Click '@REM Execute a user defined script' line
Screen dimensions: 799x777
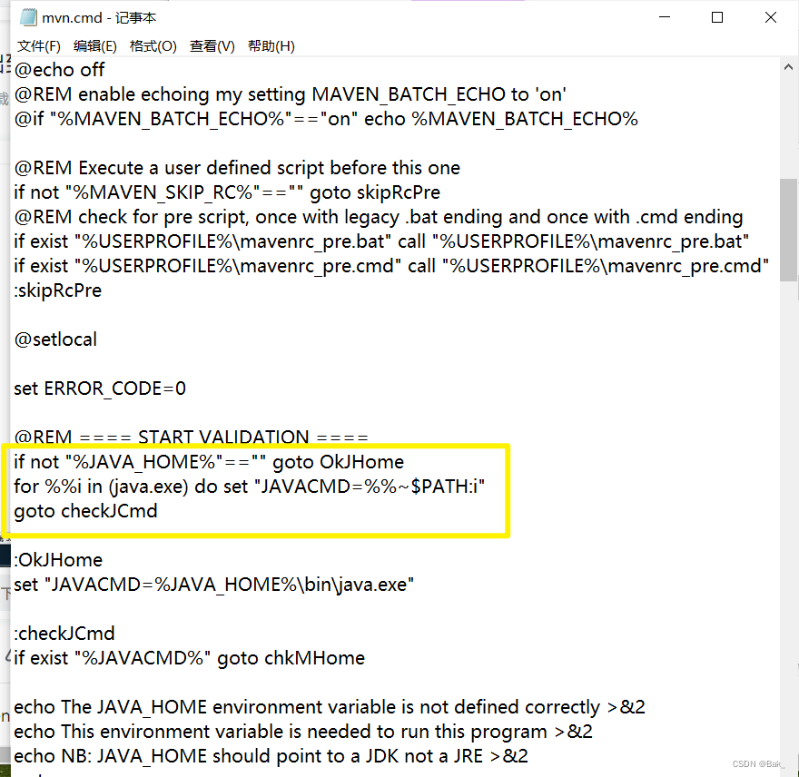point(237,168)
